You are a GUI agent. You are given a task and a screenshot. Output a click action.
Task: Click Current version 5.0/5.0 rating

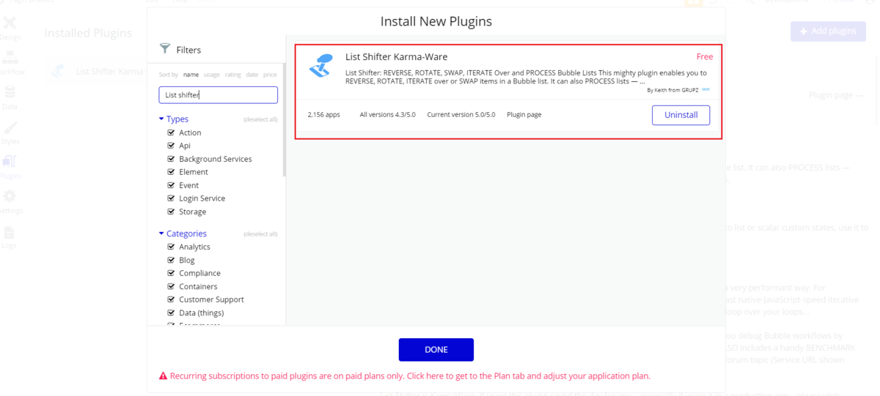coord(461,115)
